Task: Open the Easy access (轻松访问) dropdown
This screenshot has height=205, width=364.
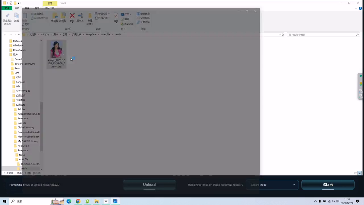Action: 103,18
